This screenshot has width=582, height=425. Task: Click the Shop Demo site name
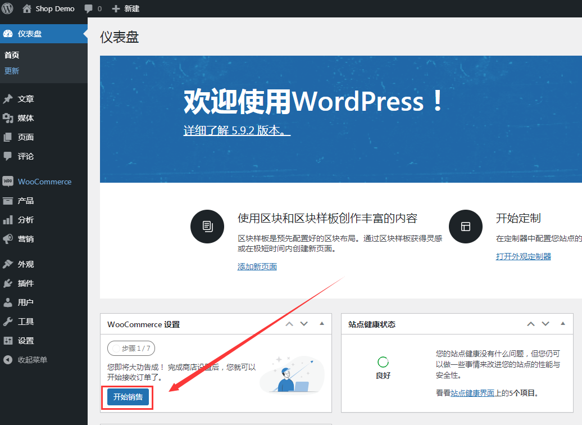tap(55, 8)
